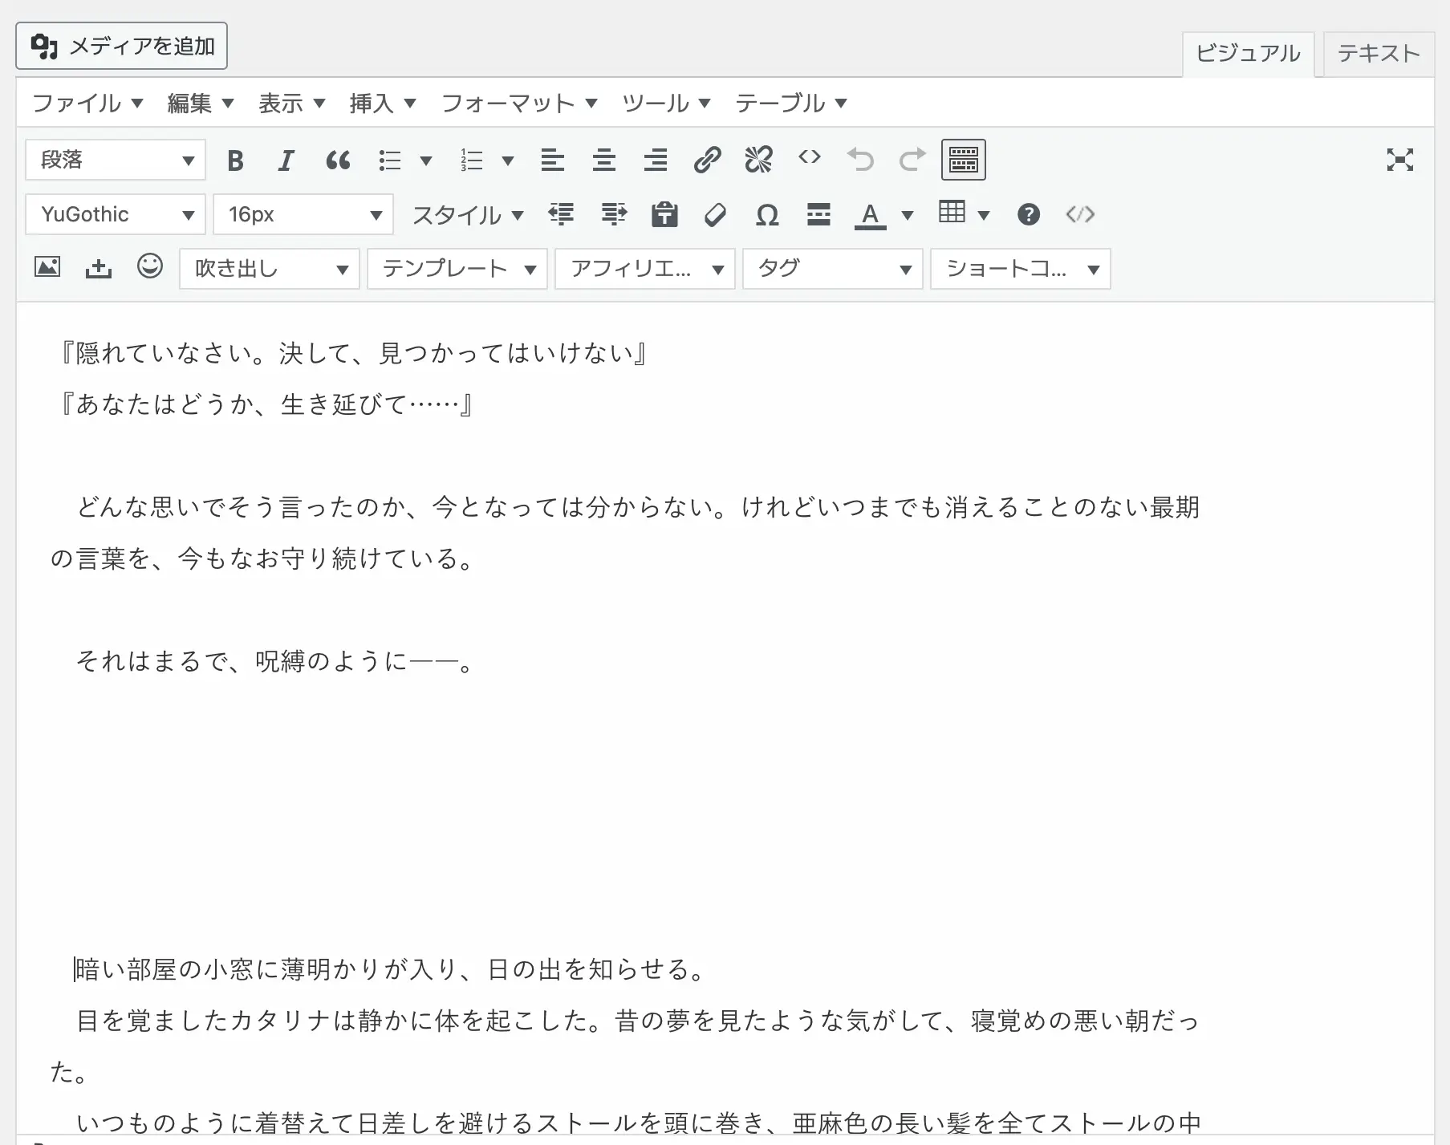The width and height of the screenshot is (1450, 1145).
Task: Redo the last edit
Action: (x=912, y=160)
